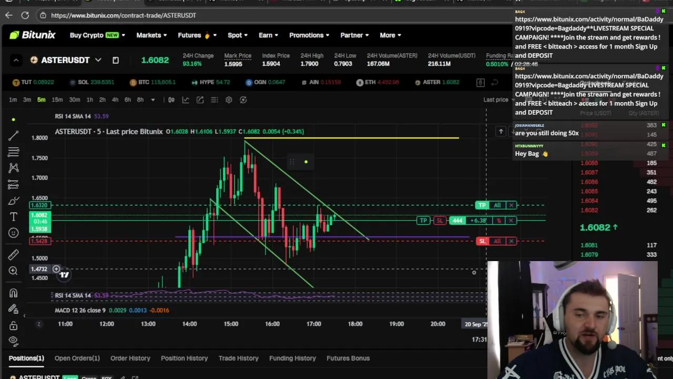The image size is (673, 379).
Task: Open the candlestick chart type selector
Action: (x=171, y=99)
